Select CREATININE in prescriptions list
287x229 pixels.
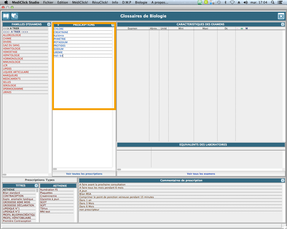tap(61, 32)
